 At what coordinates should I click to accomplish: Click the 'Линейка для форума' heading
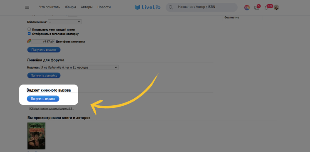pyautogui.click(x=46, y=60)
